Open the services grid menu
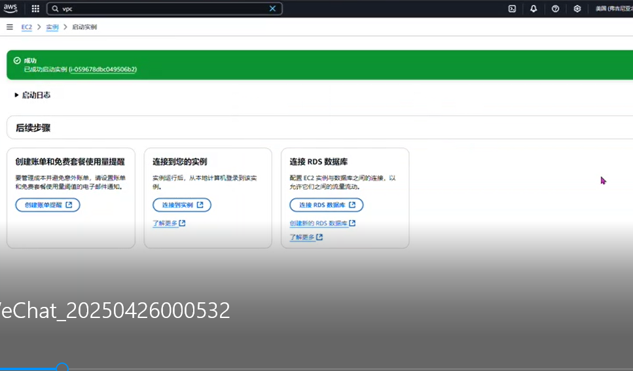The image size is (633, 371). (35, 9)
